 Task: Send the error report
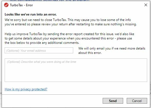(x=113, y=101)
